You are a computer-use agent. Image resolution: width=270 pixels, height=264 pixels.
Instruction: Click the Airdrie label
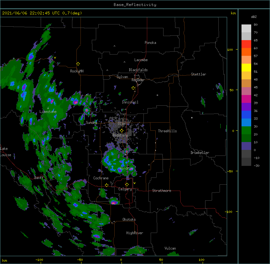pos(127,168)
